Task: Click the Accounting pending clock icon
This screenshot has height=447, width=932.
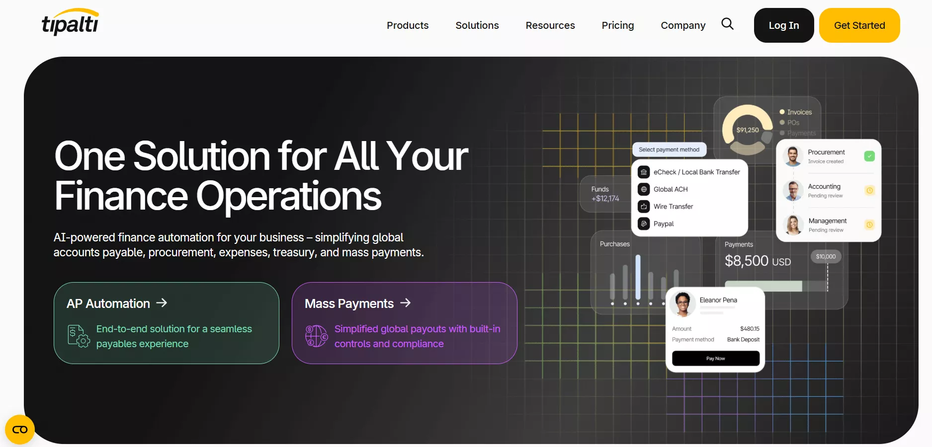Action: [870, 190]
